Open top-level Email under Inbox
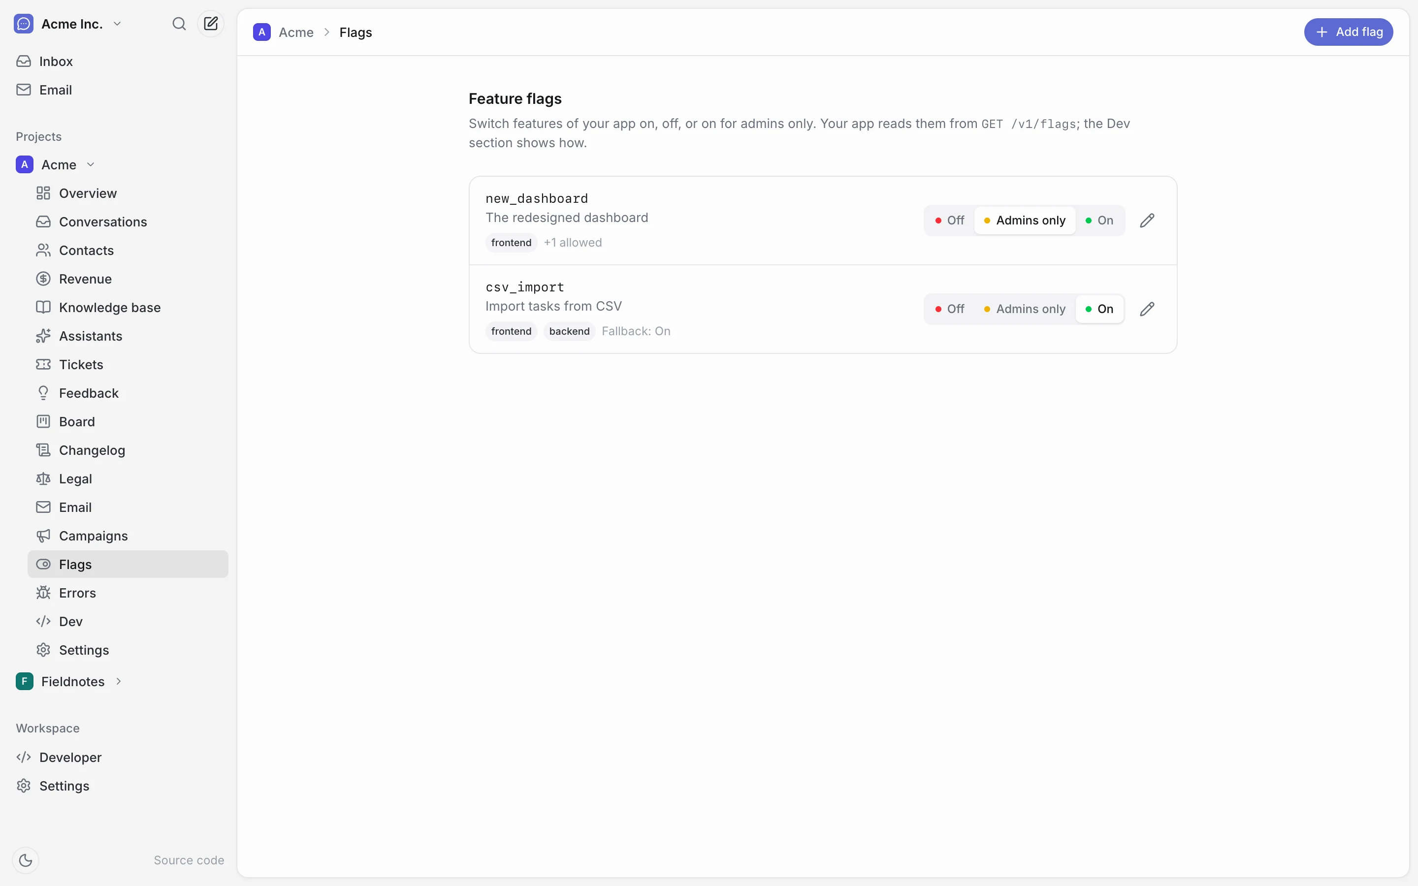Image resolution: width=1418 pixels, height=886 pixels. pos(118,90)
